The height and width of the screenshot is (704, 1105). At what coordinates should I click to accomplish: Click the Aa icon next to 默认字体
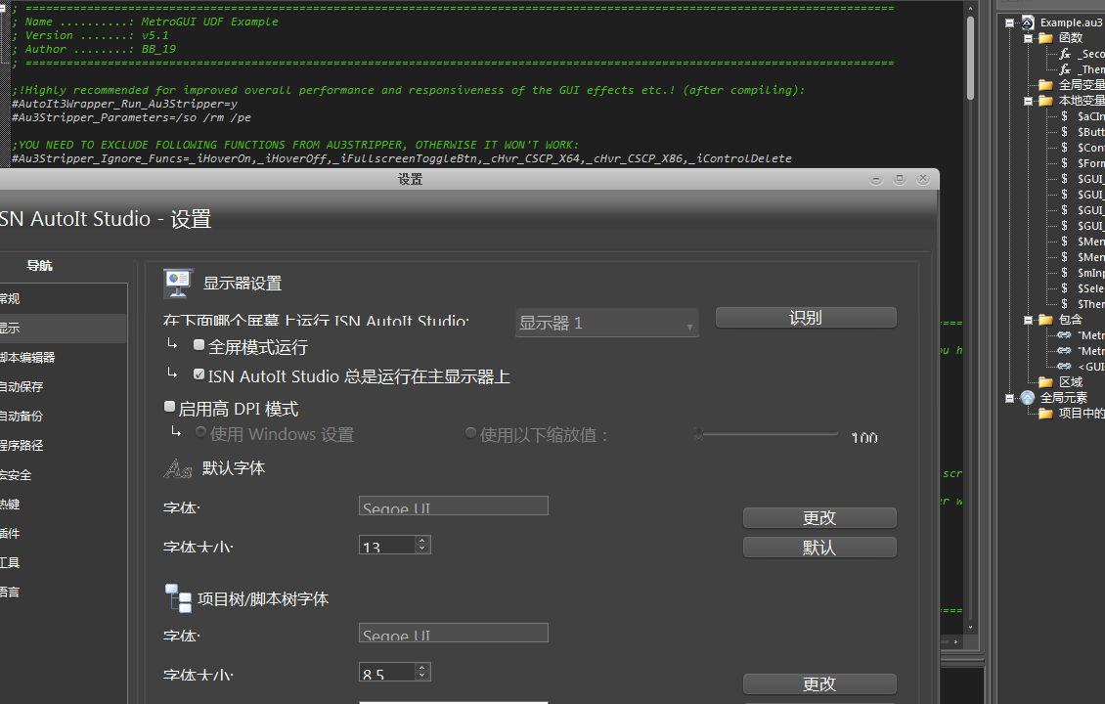[177, 469]
